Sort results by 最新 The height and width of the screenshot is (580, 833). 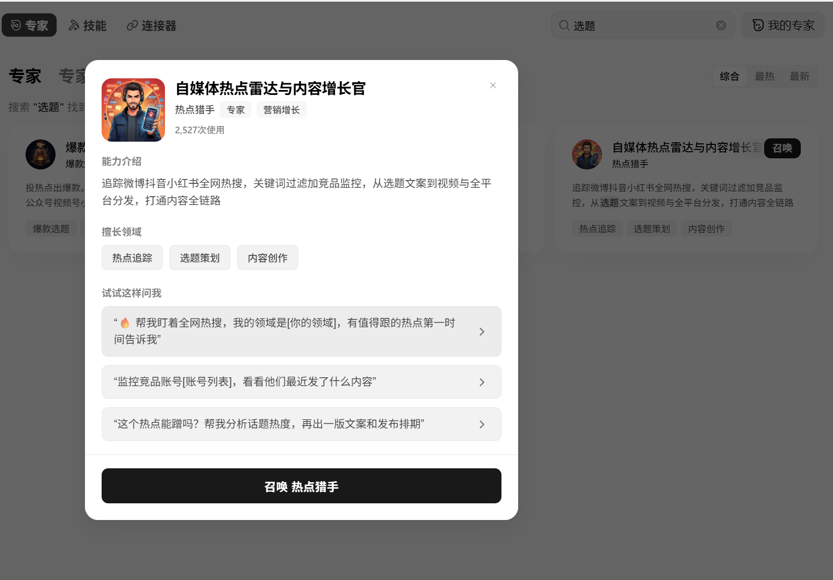(799, 77)
